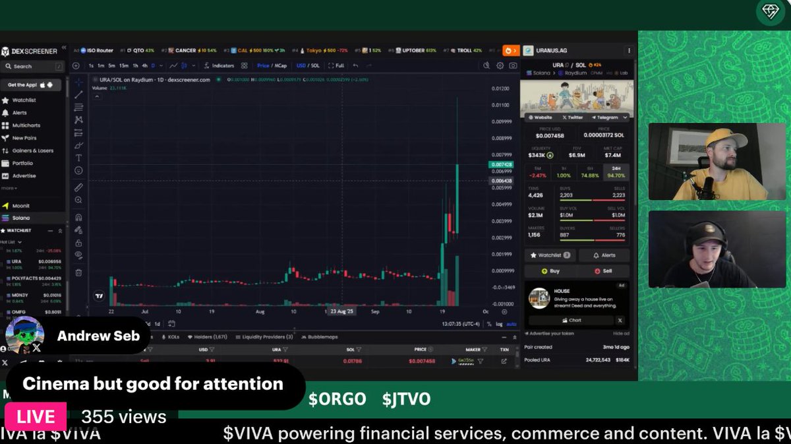Select the ruler measure tool
Screen dimensions: 791x444
[x=78, y=187]
